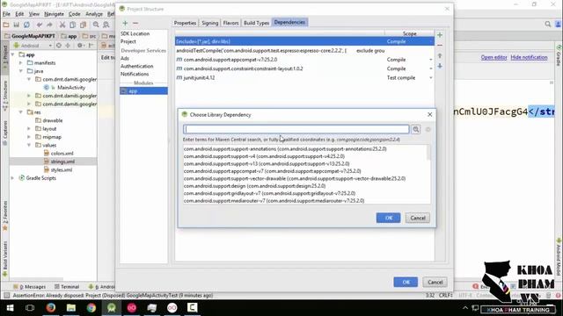Switch to the Flavors tab
The width and height of the screenshot is (563, 316).
230,23
